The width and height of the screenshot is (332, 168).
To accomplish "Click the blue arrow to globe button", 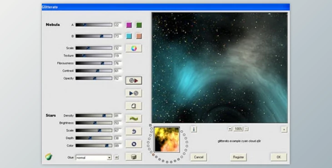I will 134,93.
